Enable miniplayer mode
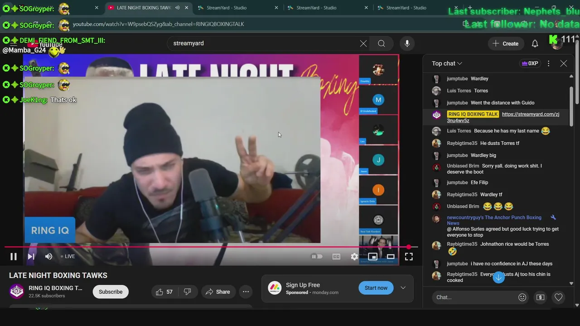This screenshot has width=580, height=326. point(372,257)
